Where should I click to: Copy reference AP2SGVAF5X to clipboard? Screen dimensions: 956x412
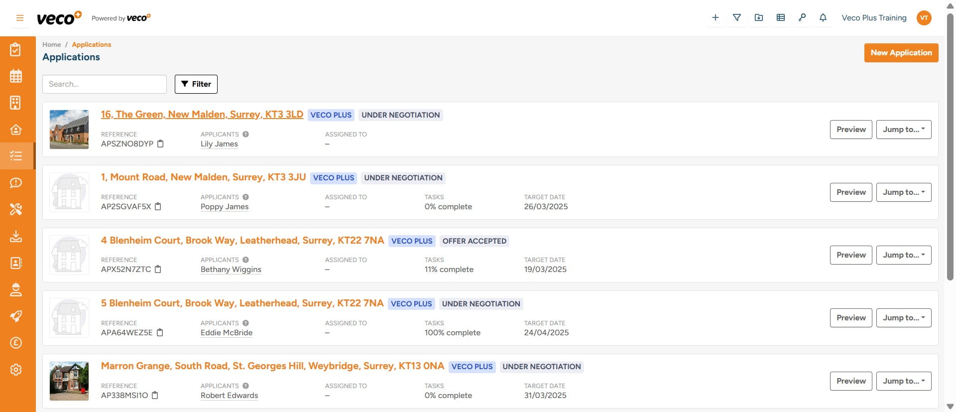pyautogui.click(x=158, y=207)
